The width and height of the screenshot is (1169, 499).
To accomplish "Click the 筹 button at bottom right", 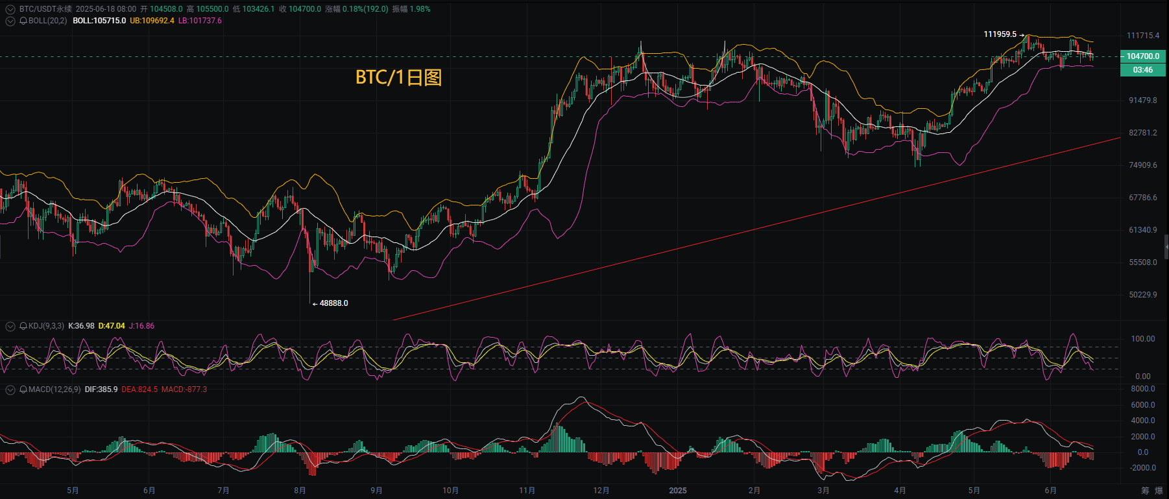I will (x=1145, y=491).
